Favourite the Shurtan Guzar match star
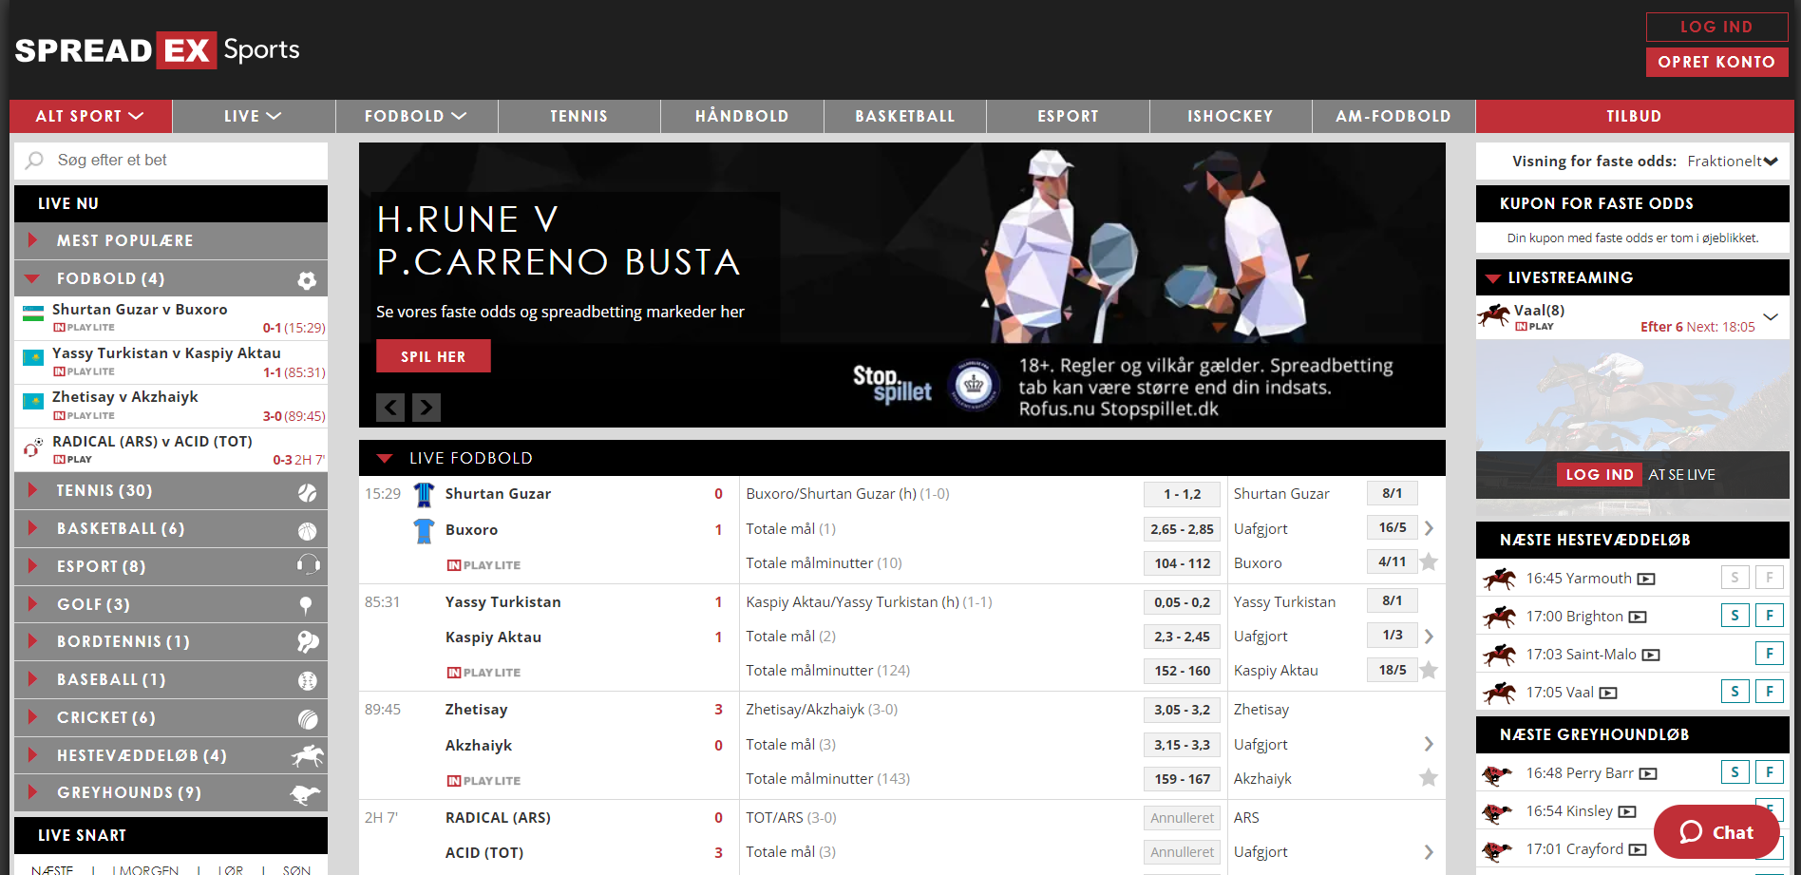Viewport: 1801px width, 875px height. pos(1428,562)
